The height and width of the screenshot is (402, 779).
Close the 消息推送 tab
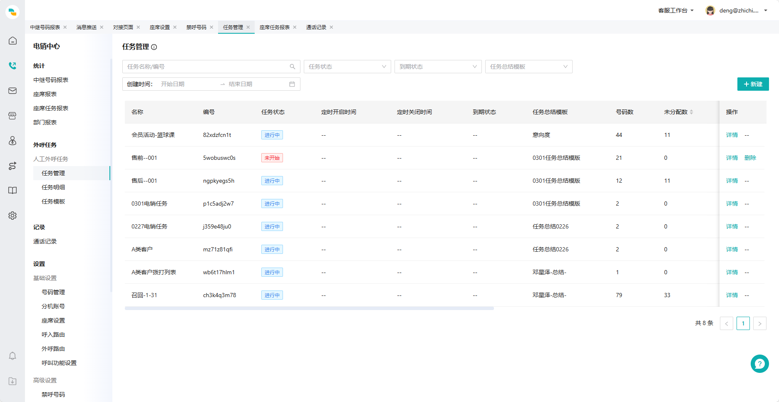[x=102, y=27]
